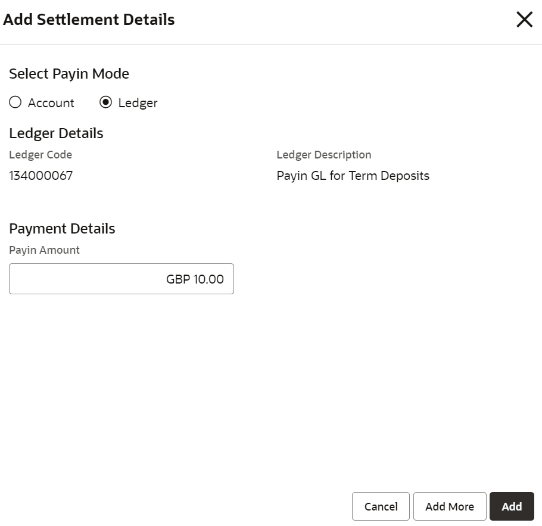
Task: Click ledger code value 134000067
Action: 41,176
